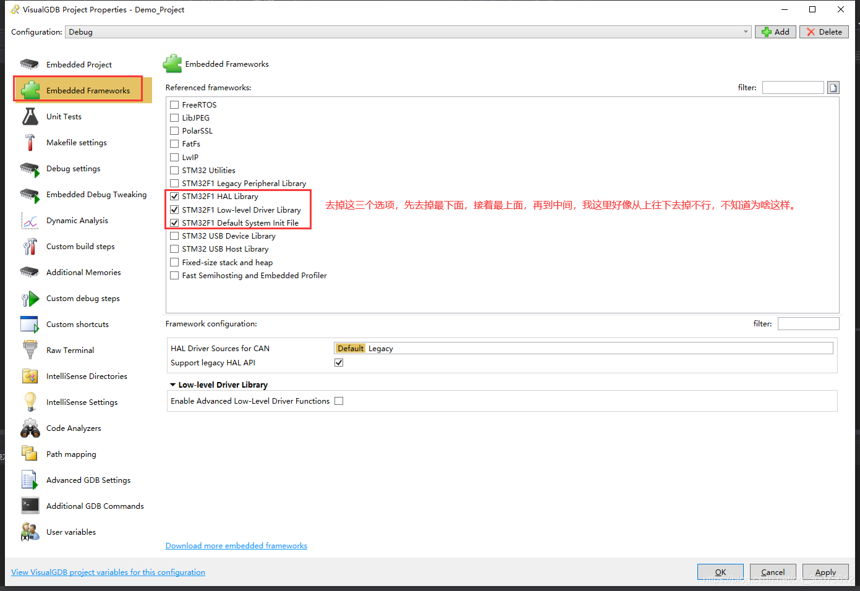Click the Custom build steps tools icon
Viewport: 860px width, 591px height.
click(30, 247)
